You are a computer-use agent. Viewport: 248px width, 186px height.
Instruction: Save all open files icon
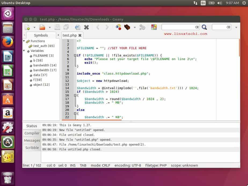pos(66,27)
